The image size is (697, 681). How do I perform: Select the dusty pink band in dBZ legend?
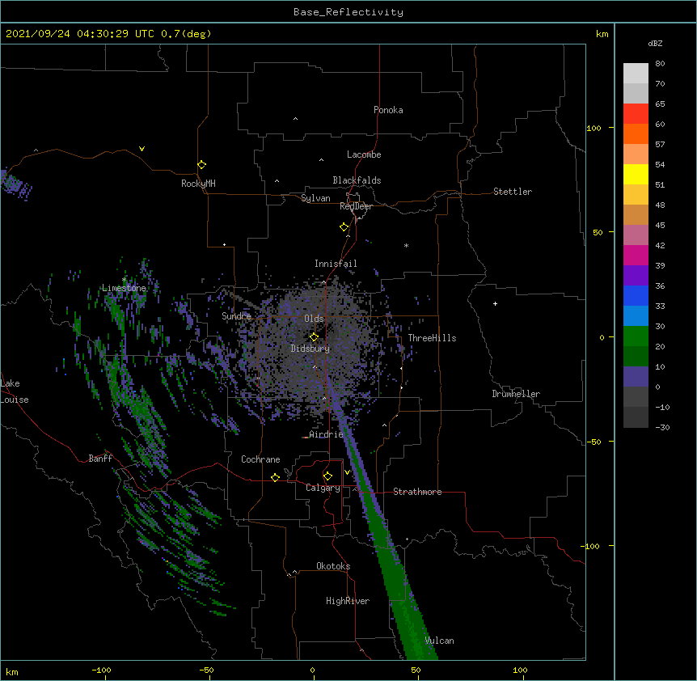pyautogui.click(x=636, y=235)
